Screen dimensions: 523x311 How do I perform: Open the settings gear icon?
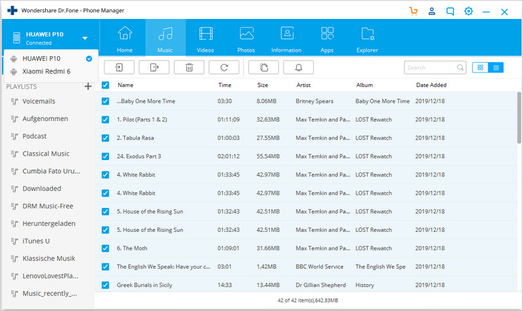click(x=468, y=11)
